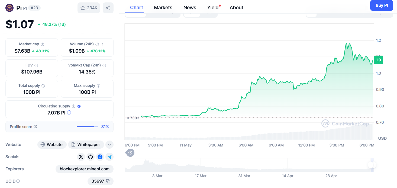
Task: Open the About tab
Action: pyautogui.click(x=237, y=8)
